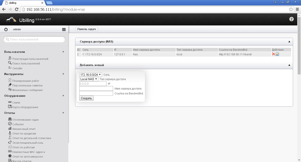Collapse the Пользователи sidebar section

tap(63, 52)
